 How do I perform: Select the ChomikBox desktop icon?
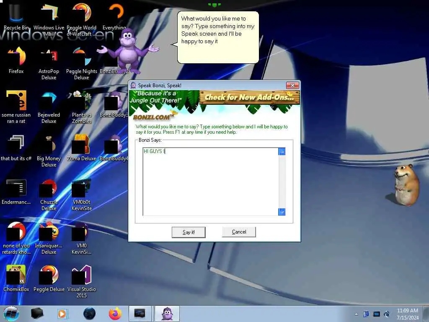(16, 278)
